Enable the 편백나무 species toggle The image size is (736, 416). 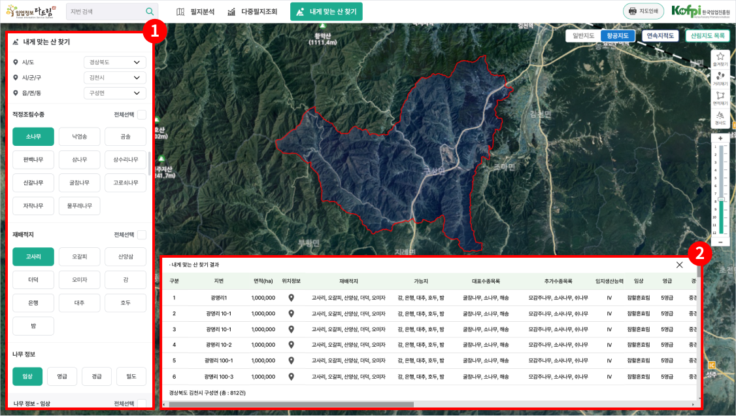pyautogui.click(x=33, y=160)
